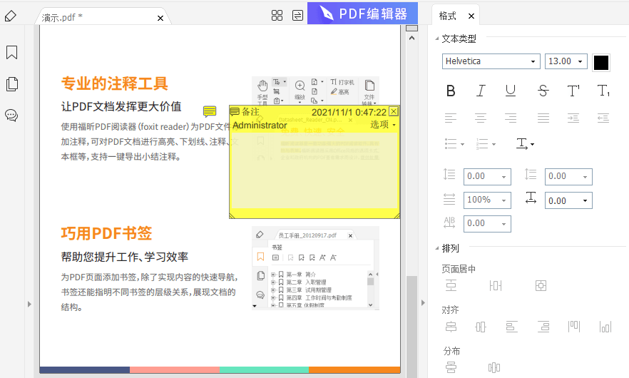Select the 格式 panel tab
Screen dimensions: 629x378
click(x=449, y=16)
